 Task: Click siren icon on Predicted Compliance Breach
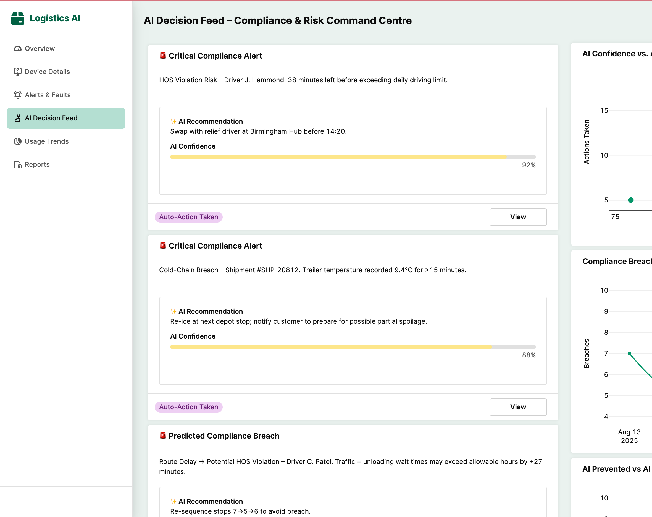click(163, 436)
